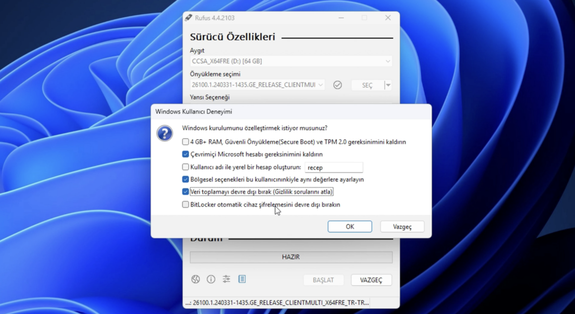Open the language globe icon in Rufus
575x314 pixels.
(x=195, y=279)
